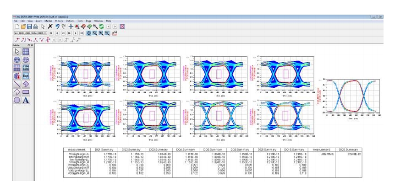Click the pink X box icon
Image resolution: width=400 pixels, height=187 pixels.
(122, 27)
